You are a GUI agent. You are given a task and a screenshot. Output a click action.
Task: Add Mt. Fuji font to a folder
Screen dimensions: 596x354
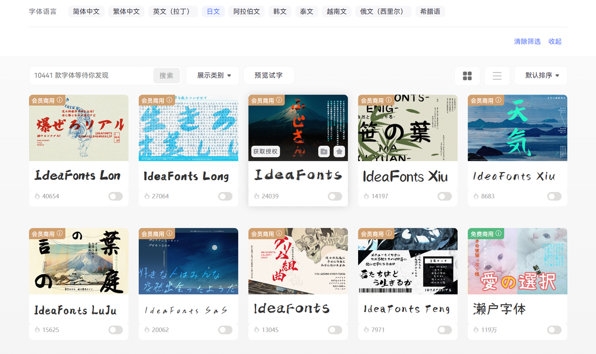[x=324, y=151]
